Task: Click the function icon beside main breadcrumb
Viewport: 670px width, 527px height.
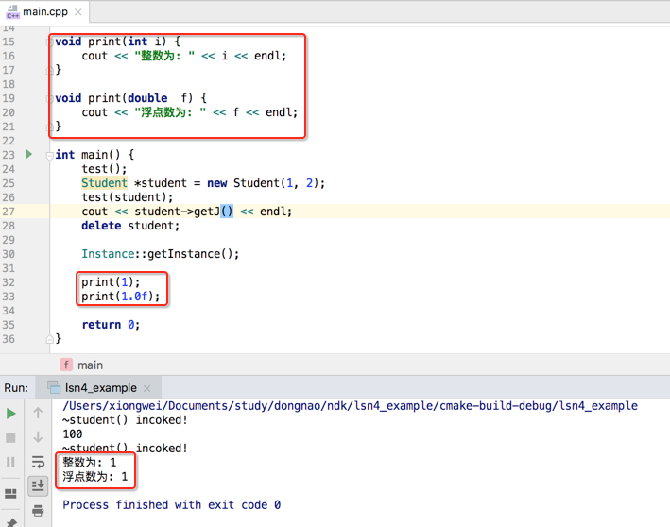Action: pos(66,365)
